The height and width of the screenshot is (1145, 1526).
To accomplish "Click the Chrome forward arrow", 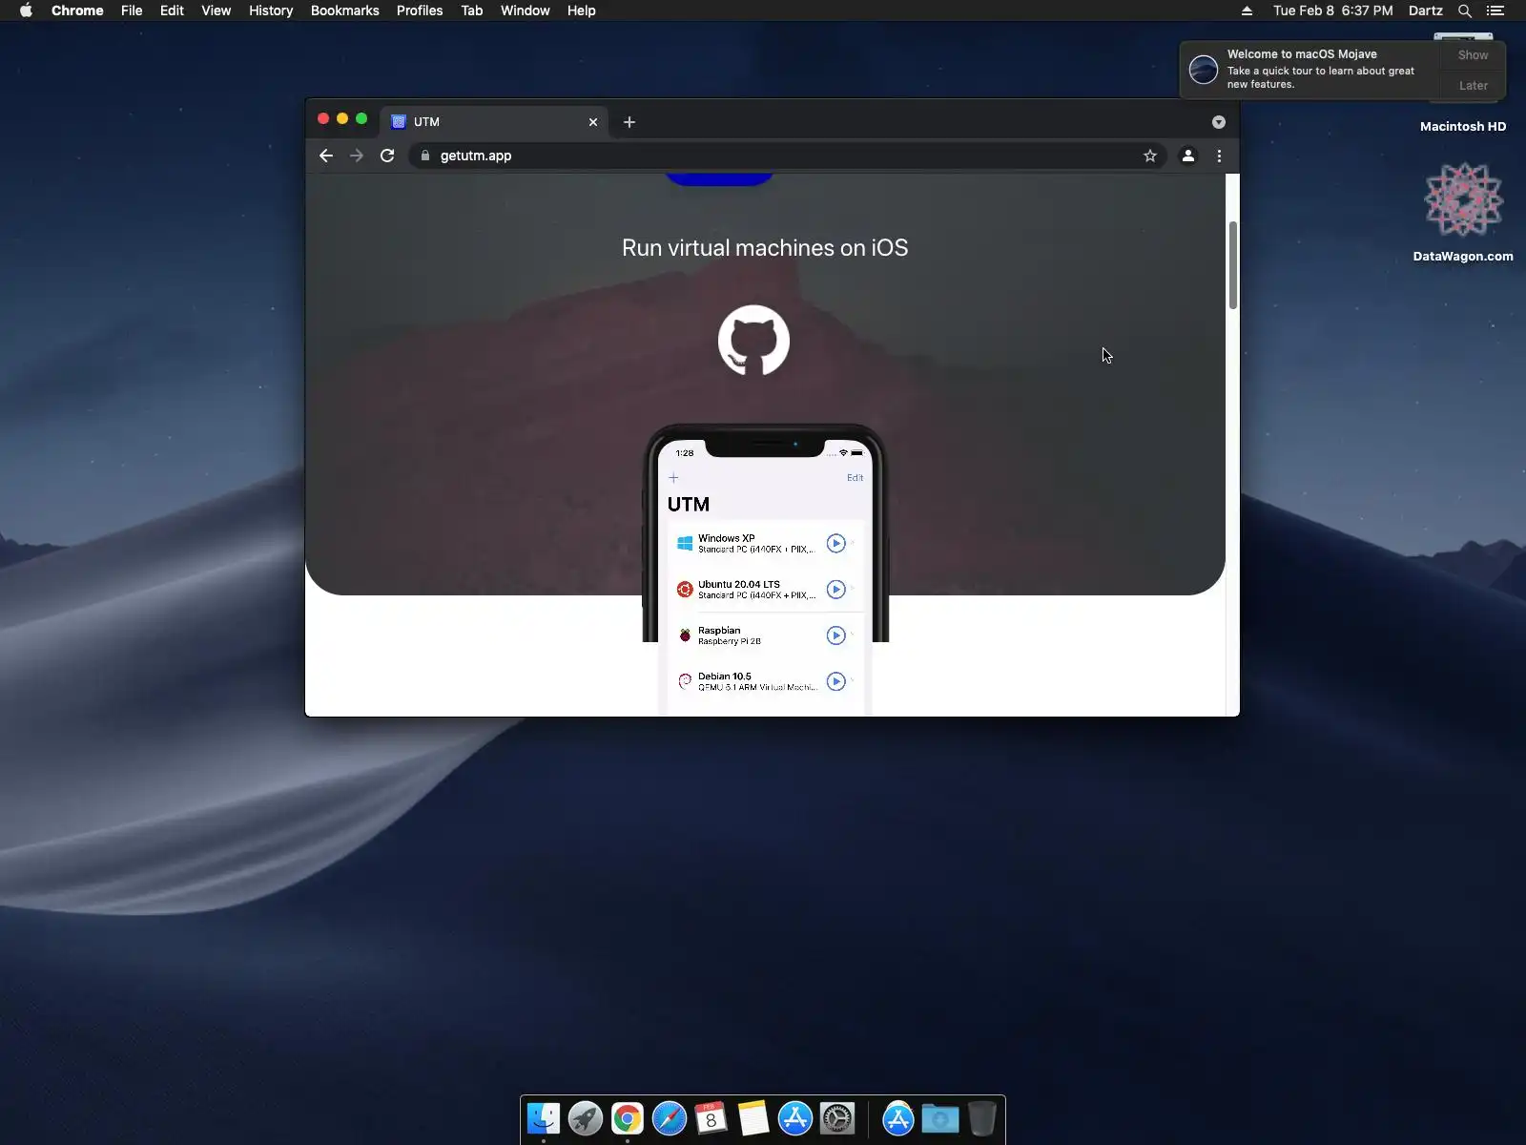I will tap(357, 156).
